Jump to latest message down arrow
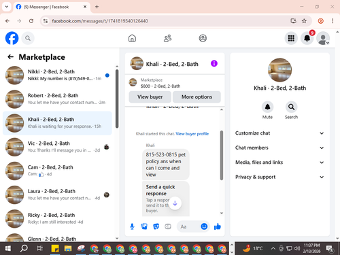This screenshot has width=340, height=255. point(175,203)
